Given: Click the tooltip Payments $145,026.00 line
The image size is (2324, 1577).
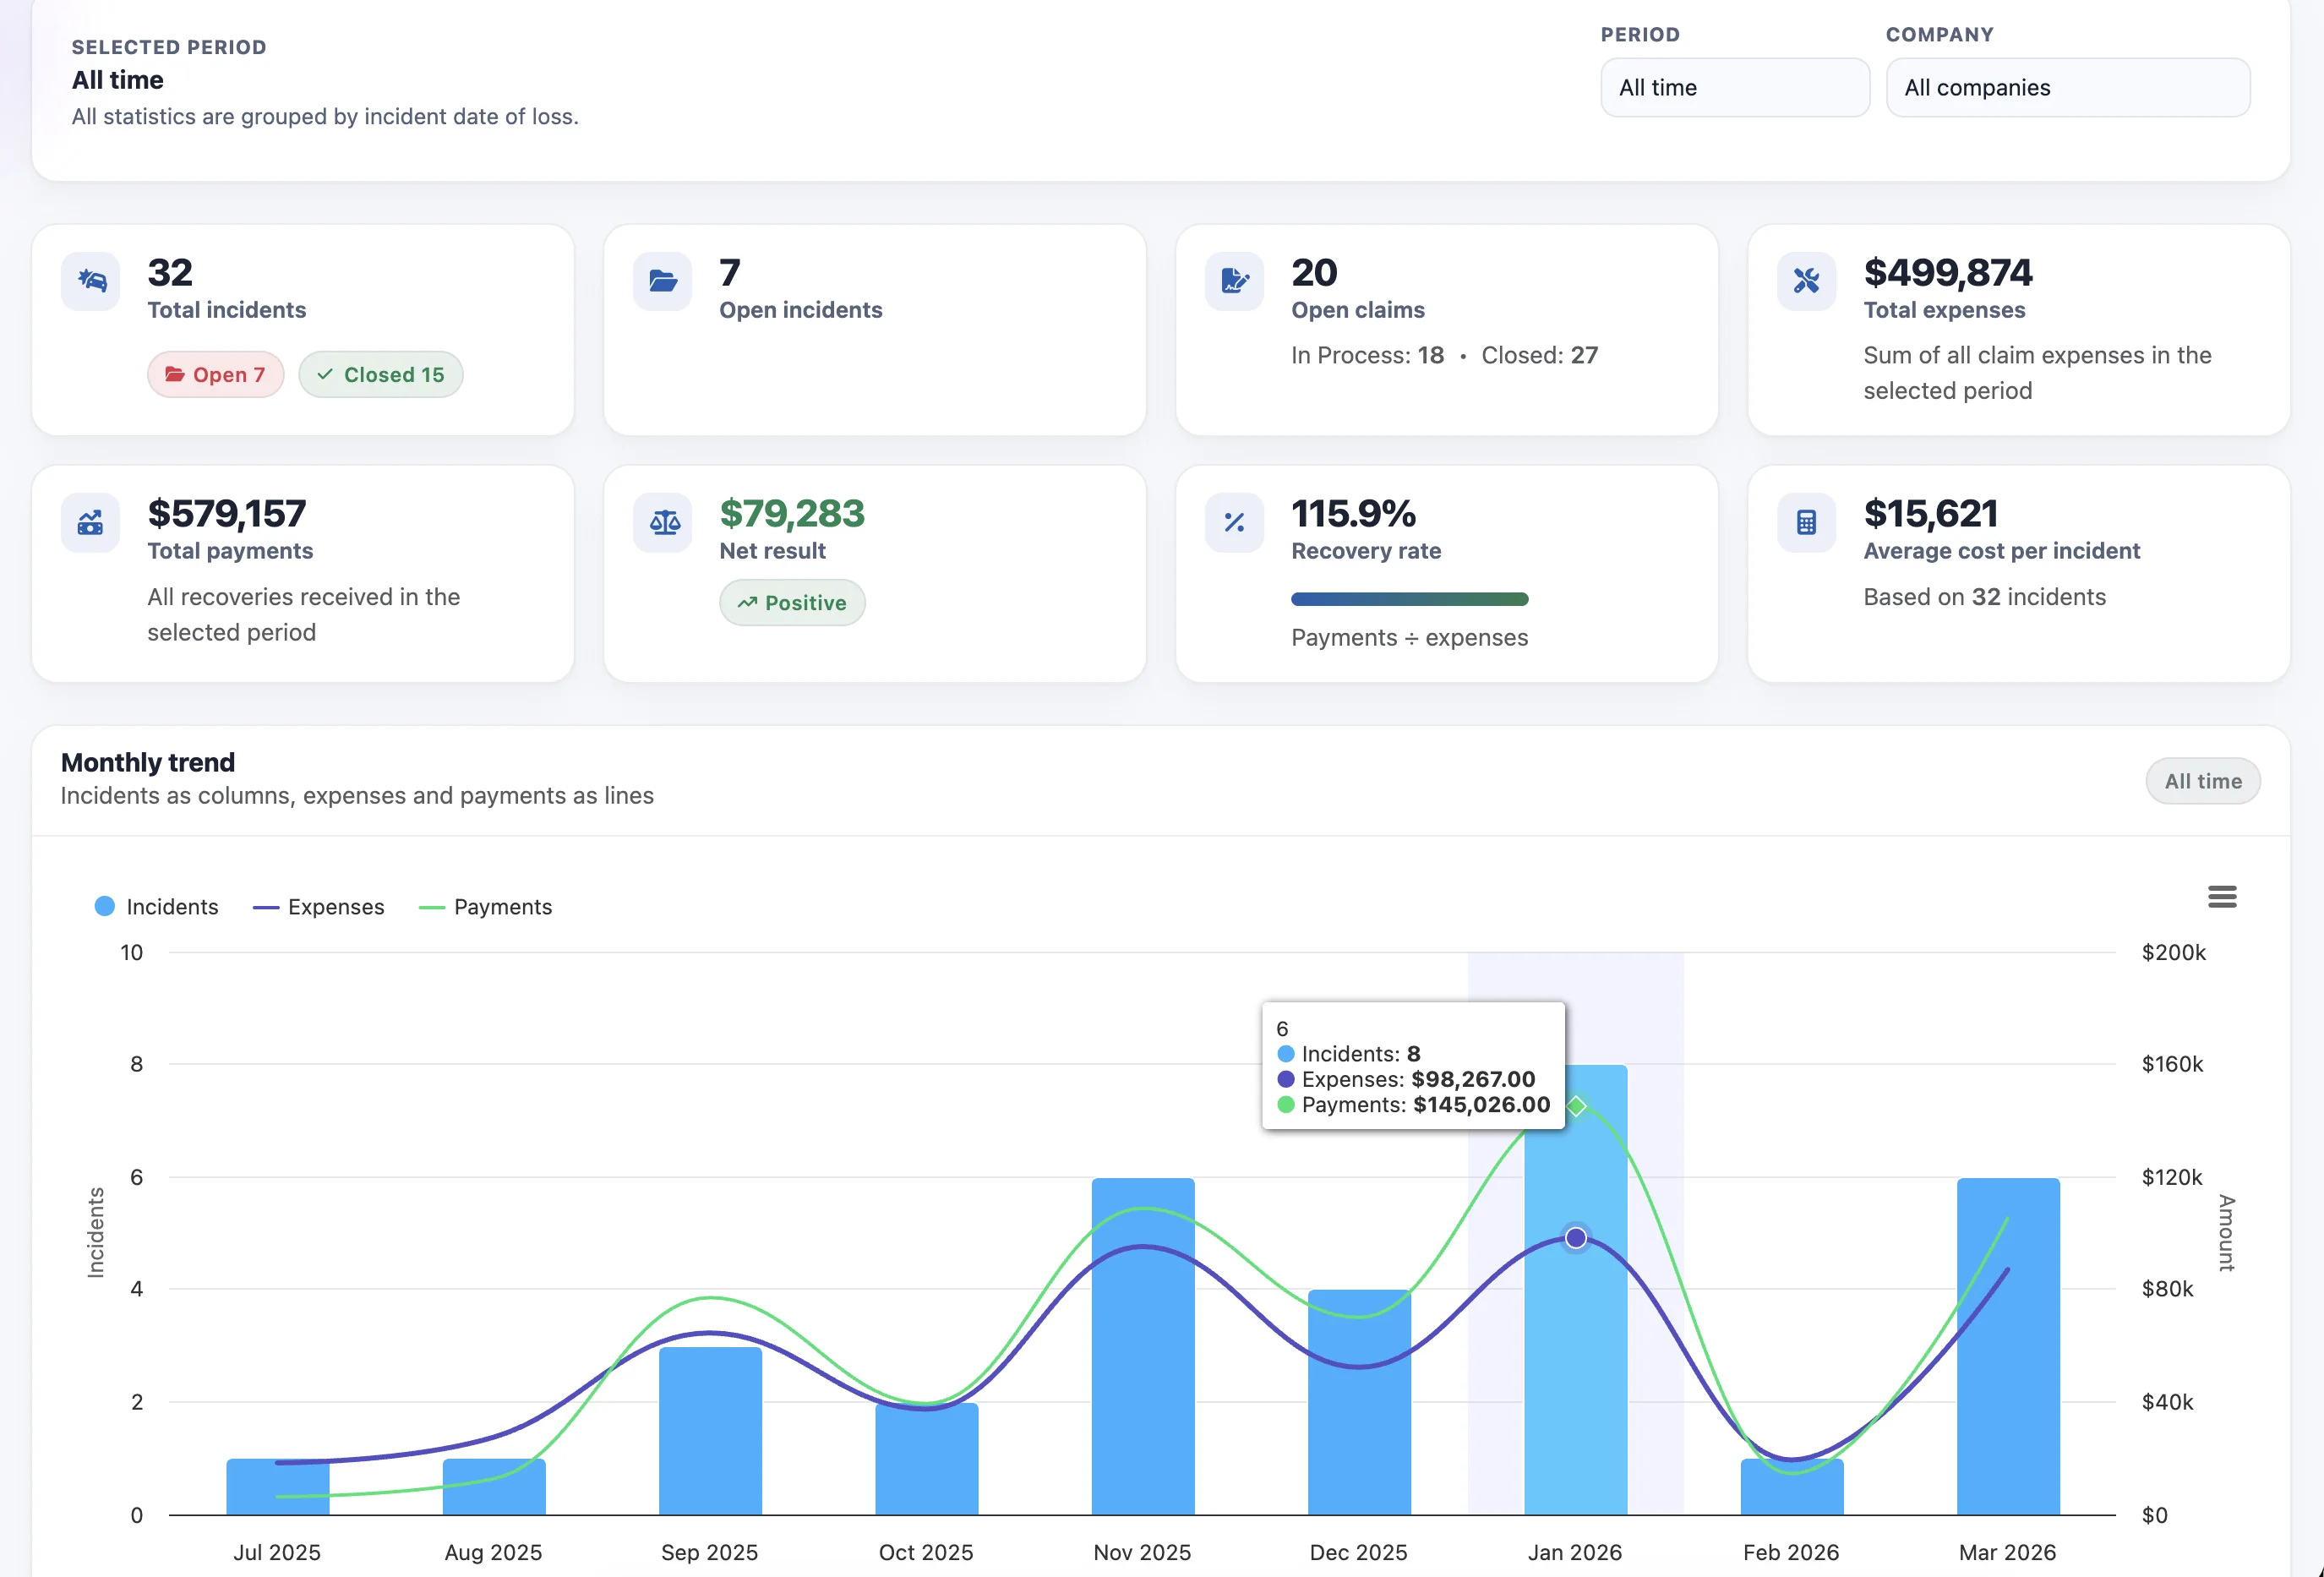Looking at the screenshot, I should [x=1414, y=1105].
